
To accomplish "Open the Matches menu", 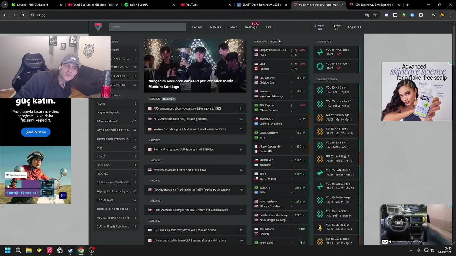I will [x=215, y=27].
